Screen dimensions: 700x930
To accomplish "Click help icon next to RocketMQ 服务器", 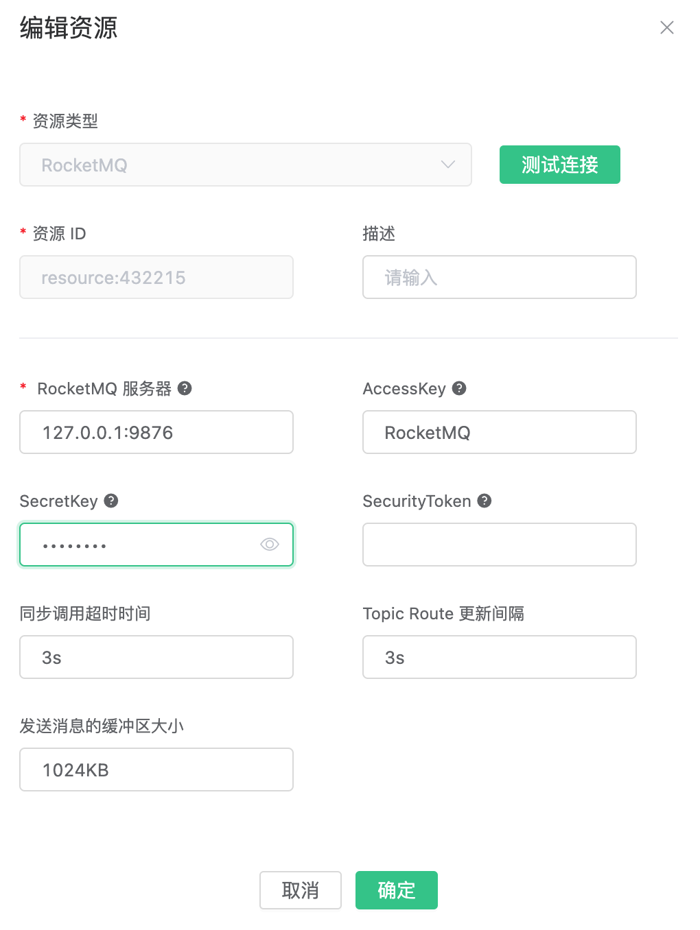I will [185, 388].
